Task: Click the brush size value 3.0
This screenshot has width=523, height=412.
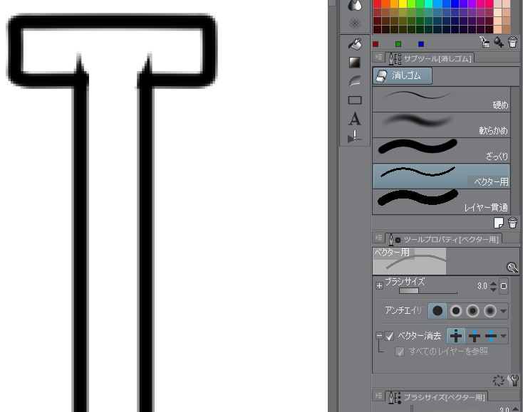Action: [x=482, y=286]
